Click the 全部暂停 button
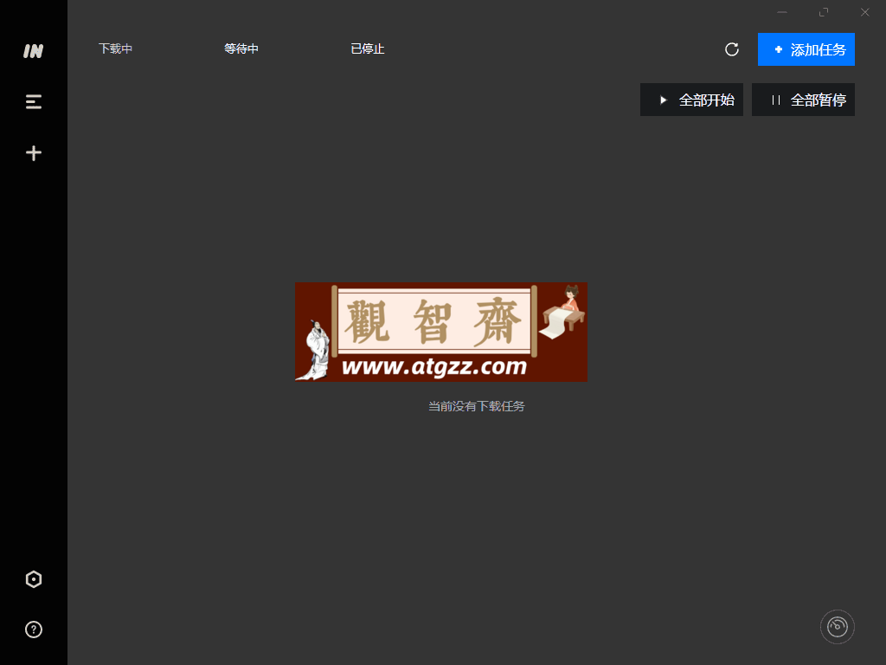This screenshot has height=665, width=886. point(803,100)
